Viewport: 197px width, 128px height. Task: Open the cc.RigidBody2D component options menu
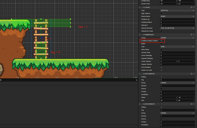[194, 34]
